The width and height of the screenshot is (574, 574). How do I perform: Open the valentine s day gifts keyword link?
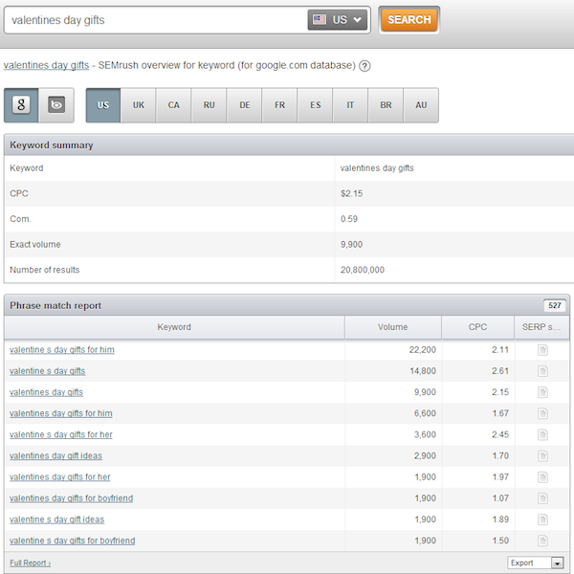[47, 371]
